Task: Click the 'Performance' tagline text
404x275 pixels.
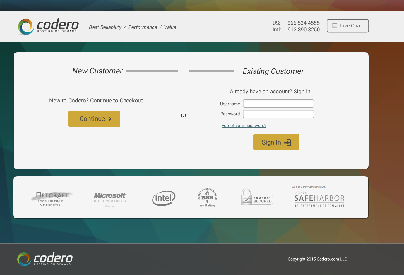Action: (x=143, y=27)
